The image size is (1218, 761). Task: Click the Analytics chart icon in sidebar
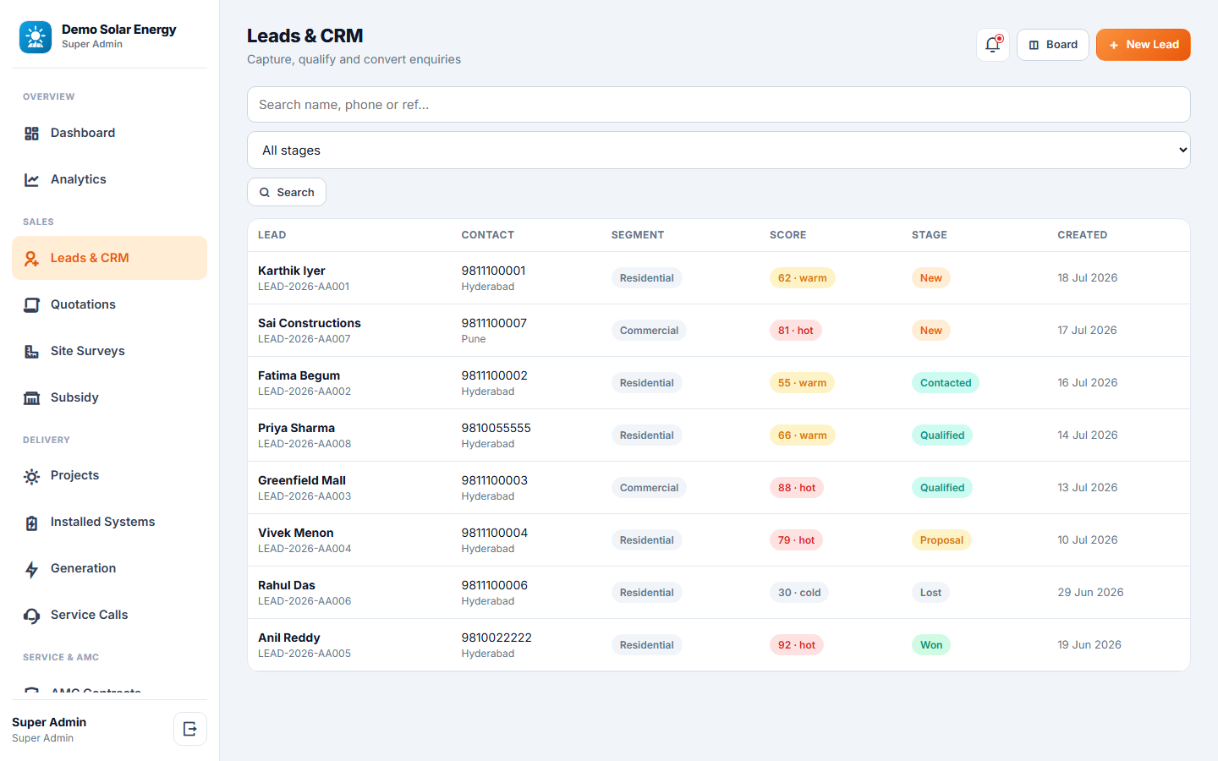point(32,180)
